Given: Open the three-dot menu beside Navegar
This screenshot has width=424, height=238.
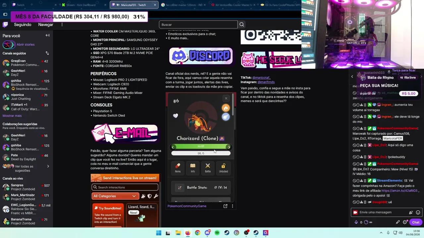Looking at the screenshot, I should point(62,25).
